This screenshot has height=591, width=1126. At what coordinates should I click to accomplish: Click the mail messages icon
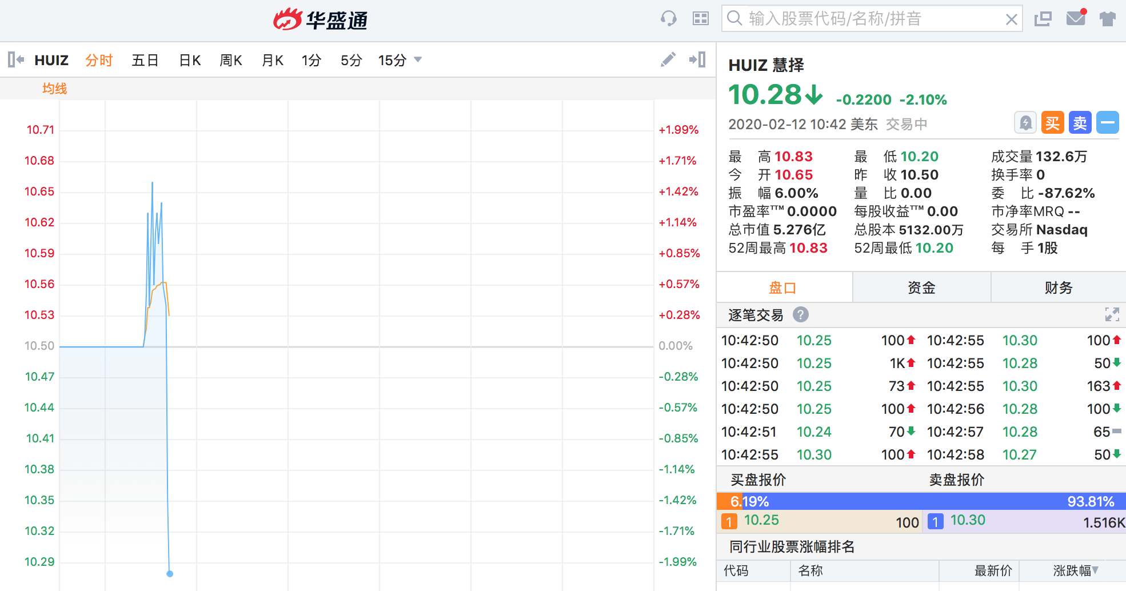[x=1076, y=18]
